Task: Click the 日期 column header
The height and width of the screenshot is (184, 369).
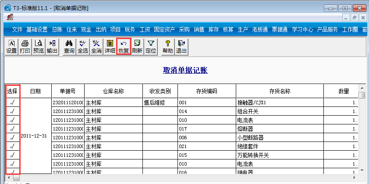Action: click(x=36, y=91)
